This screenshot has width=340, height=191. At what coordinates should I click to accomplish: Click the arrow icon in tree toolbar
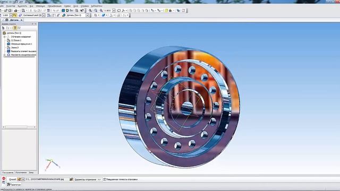coord(3,28)
